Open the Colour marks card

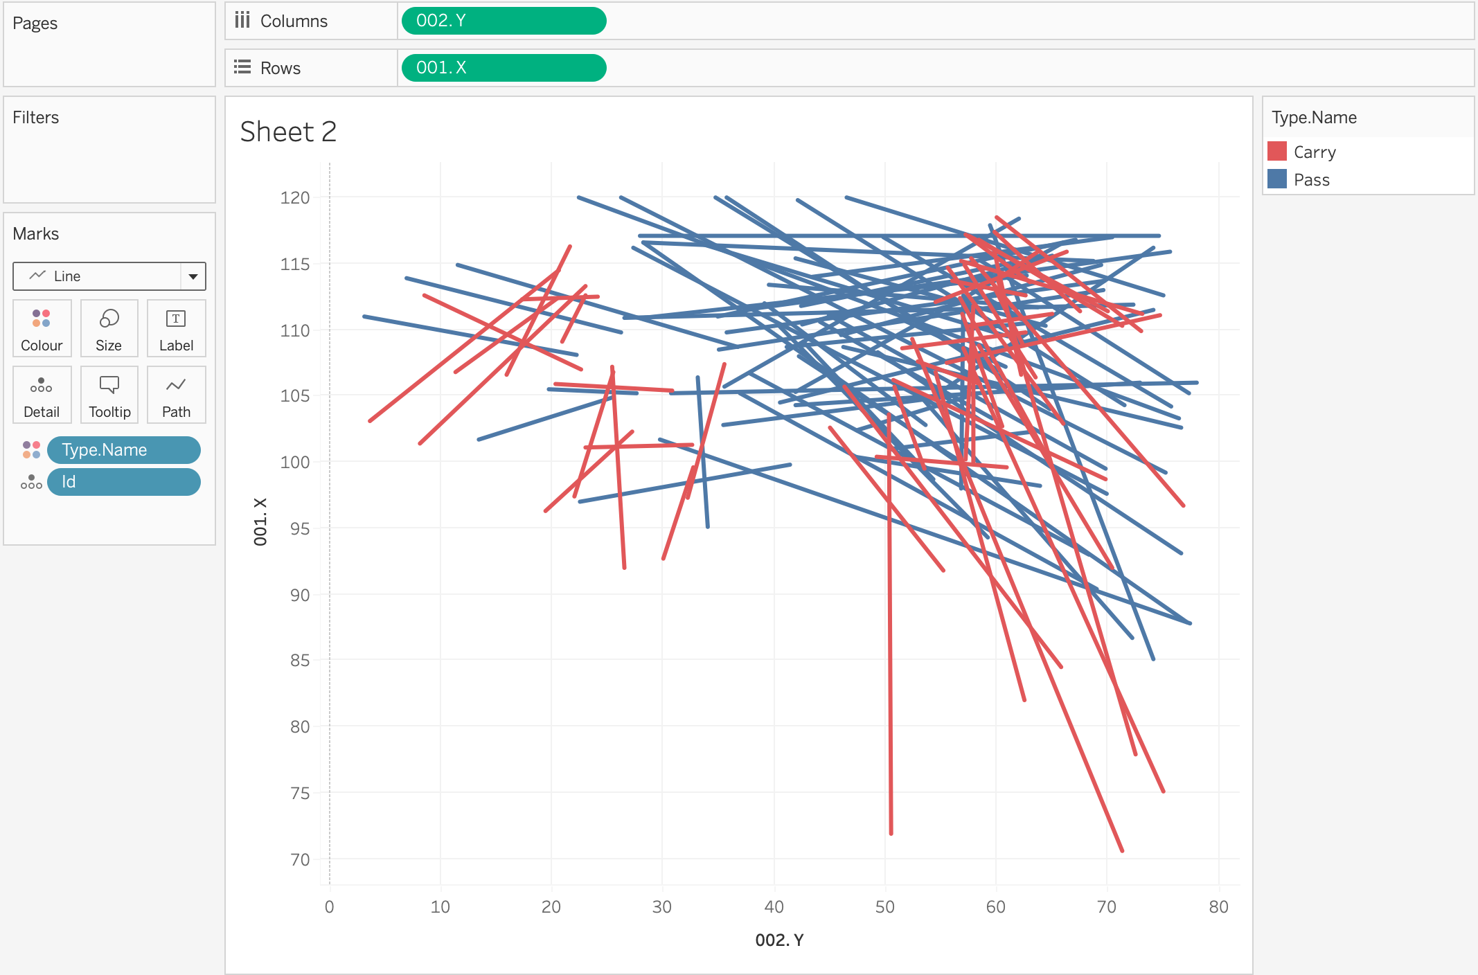pyautogui.click(x=42, y=328)
